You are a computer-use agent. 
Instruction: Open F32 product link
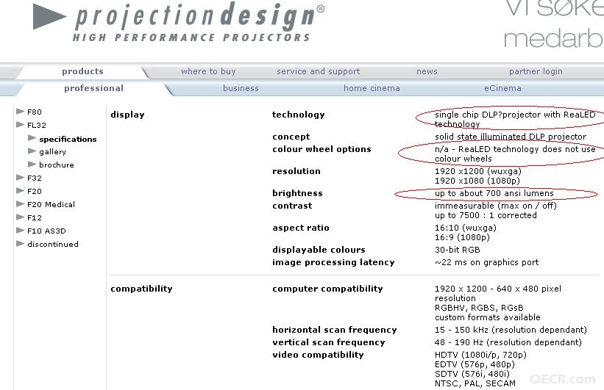(x=35, y=178)
